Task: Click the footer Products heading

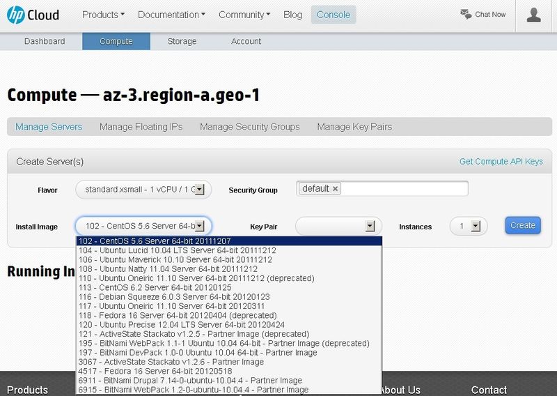Action: [27, 390]
